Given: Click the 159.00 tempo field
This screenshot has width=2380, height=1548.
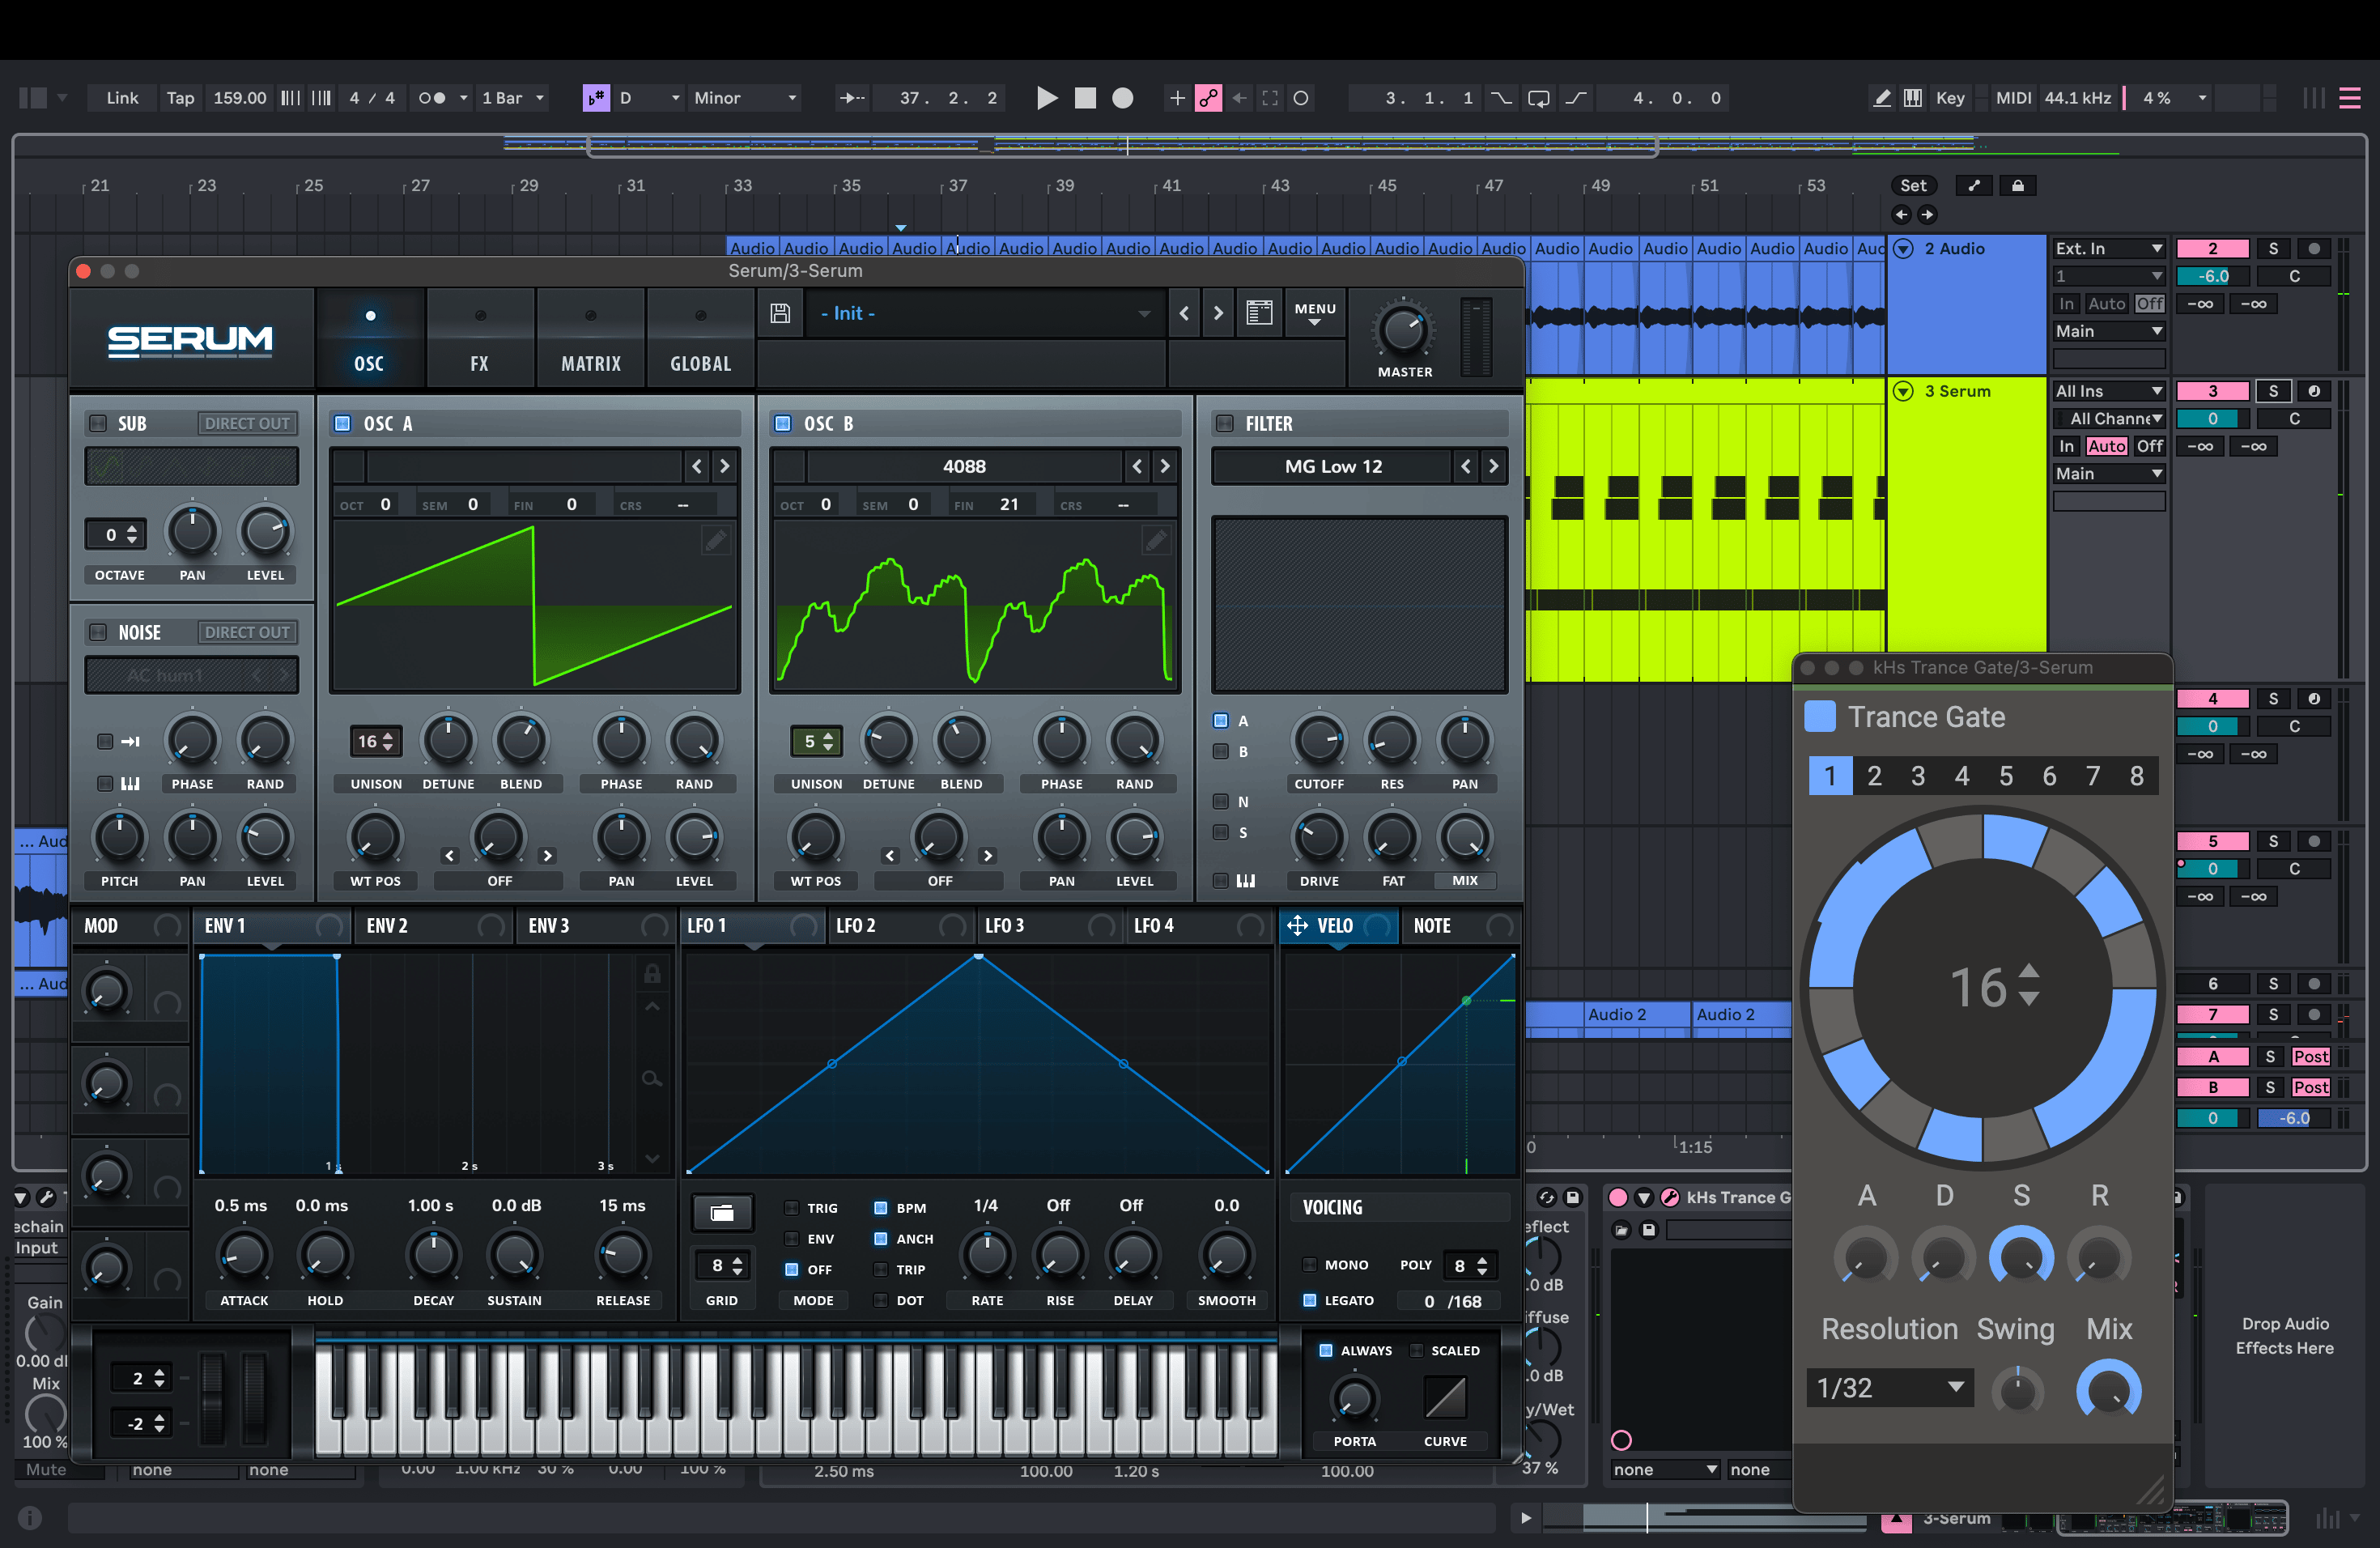Looking at the screenshot, I should tap(240, 98).
